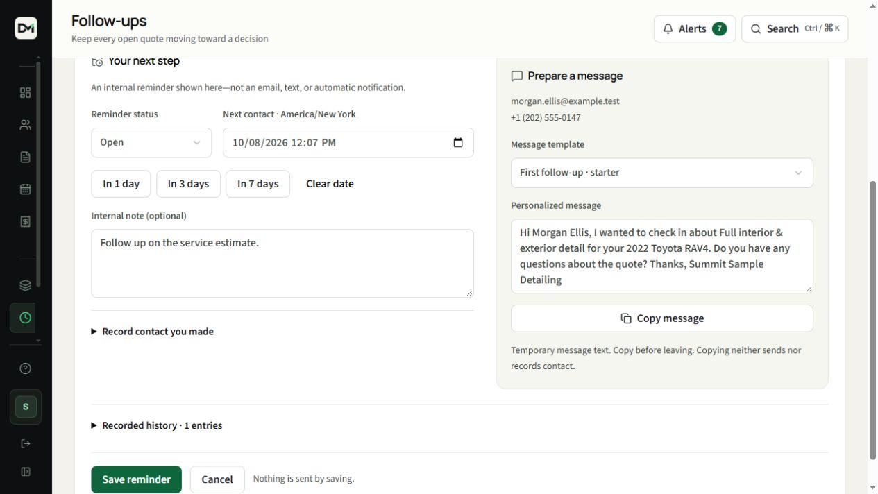Open the document icon in the sidebar
Viewport: 878px width, 494px height.
(x=26, y=157)
